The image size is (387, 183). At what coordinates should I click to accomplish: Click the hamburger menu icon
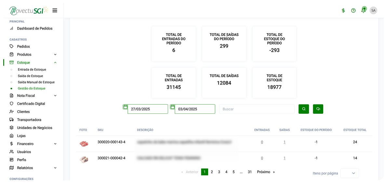tap(55, 10)
